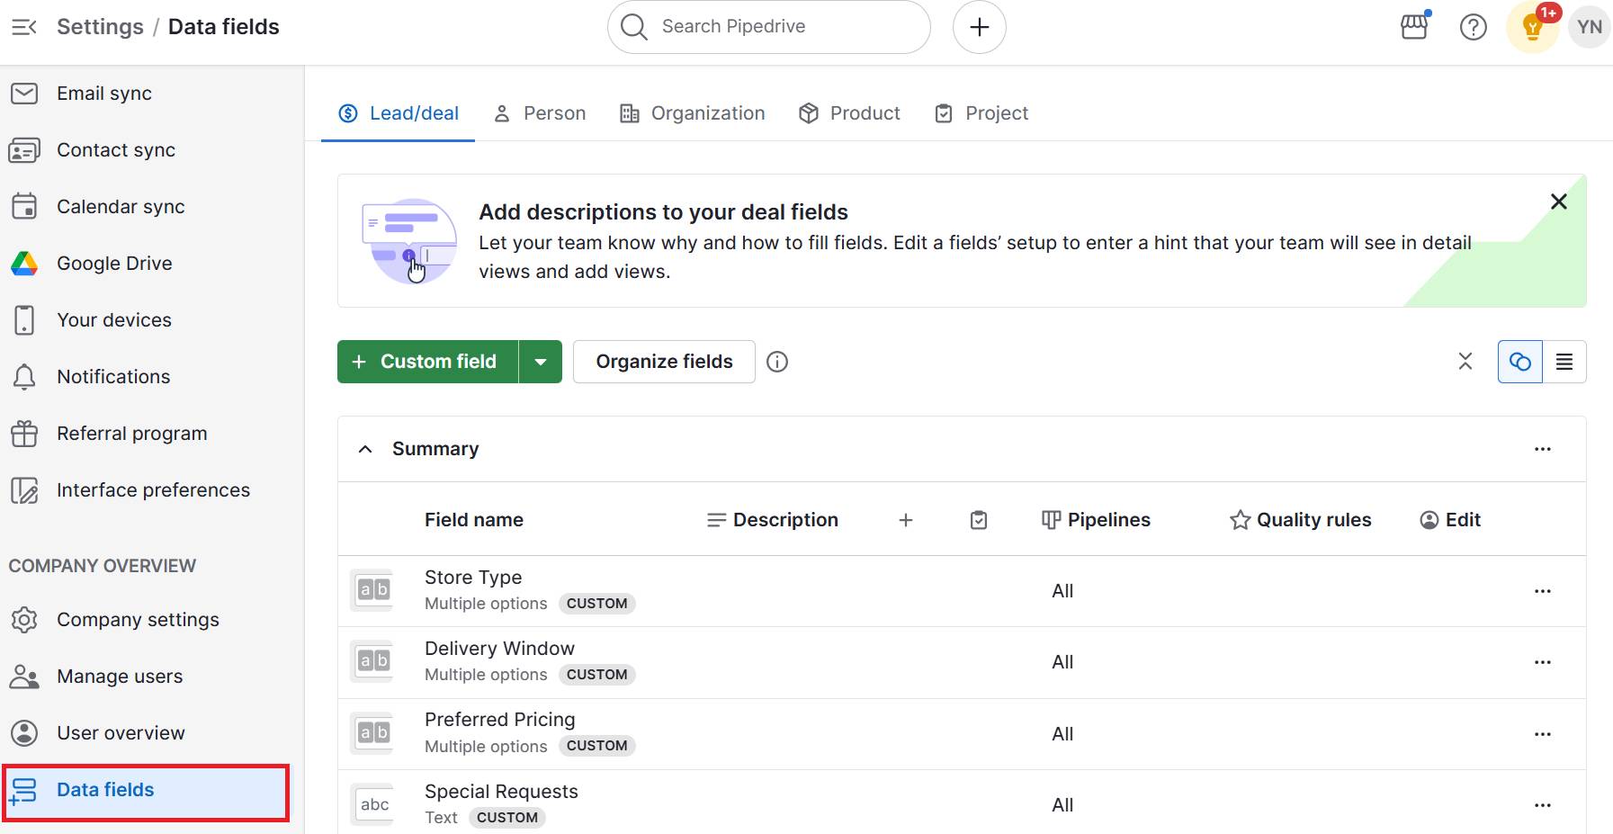Open the Notifications bell settings
1613x834 pixels.
click(x=24, y=376)
